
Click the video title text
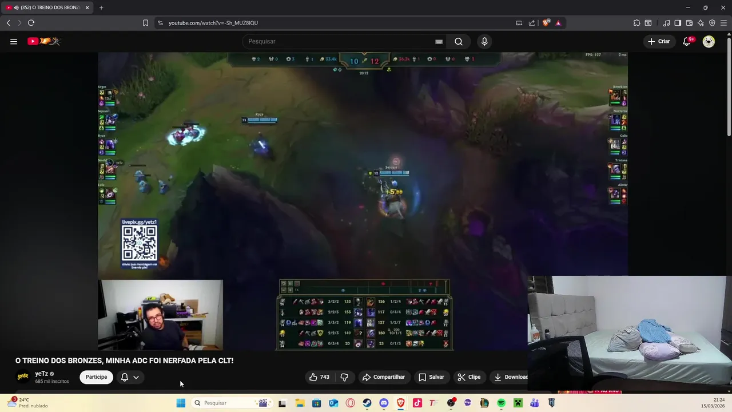coord(124,360)
